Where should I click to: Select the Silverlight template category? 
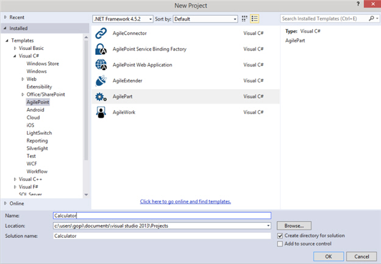37,149
